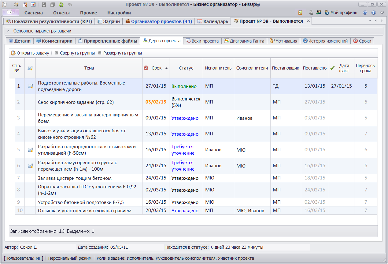The height and width of the screenshot is (264, 388).
Task: Collapse the 'Основные параметры задачи' section
Action: (x=8, y=31)
